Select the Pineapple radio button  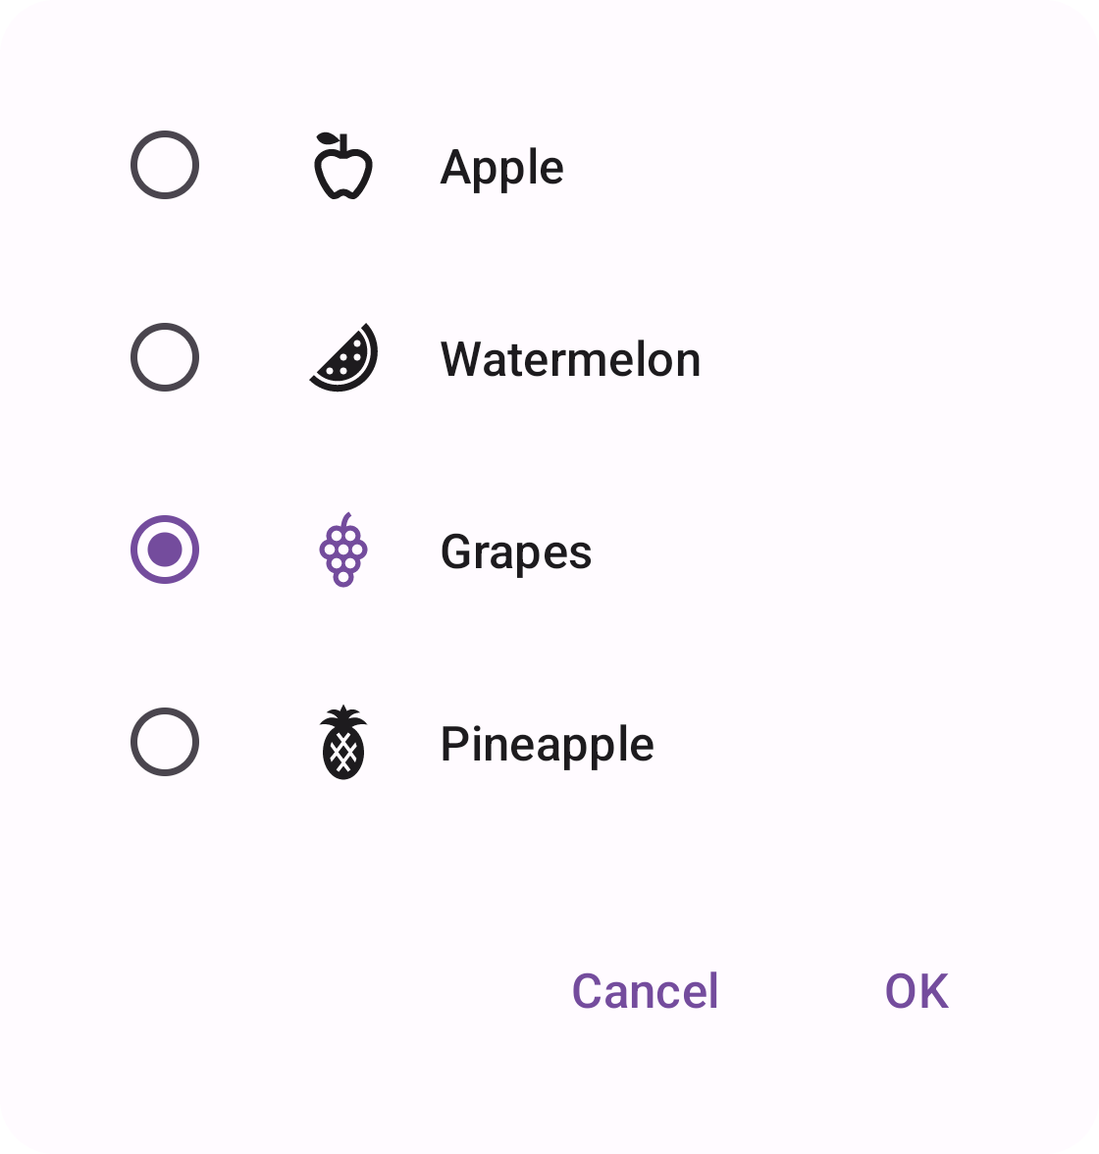click(x=165, y=742)
